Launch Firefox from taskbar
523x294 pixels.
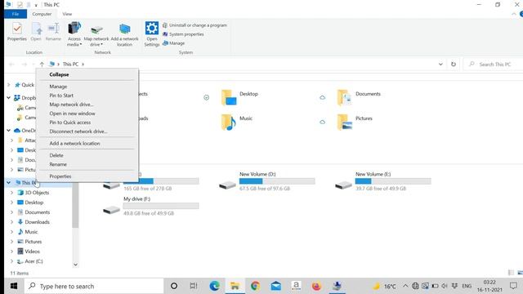click(x=316, y=286)
